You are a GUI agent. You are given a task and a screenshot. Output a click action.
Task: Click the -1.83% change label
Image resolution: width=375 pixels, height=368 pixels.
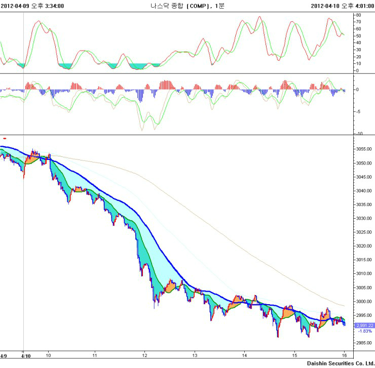[x=365, y=331]
